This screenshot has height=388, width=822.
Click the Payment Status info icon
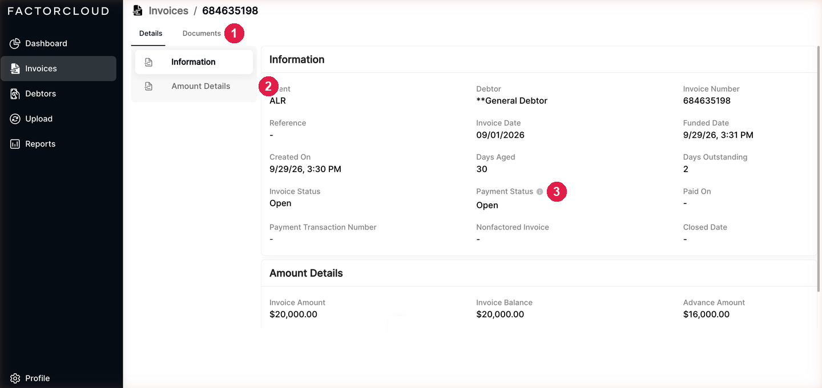(539, 192)
